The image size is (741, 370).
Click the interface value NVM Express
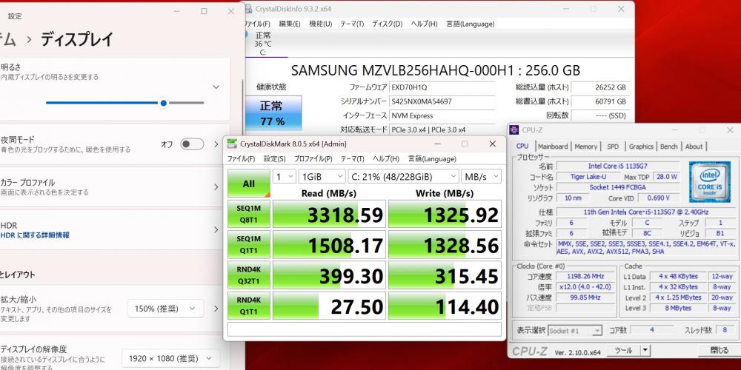pyautogui.click(x=442, y=115)
